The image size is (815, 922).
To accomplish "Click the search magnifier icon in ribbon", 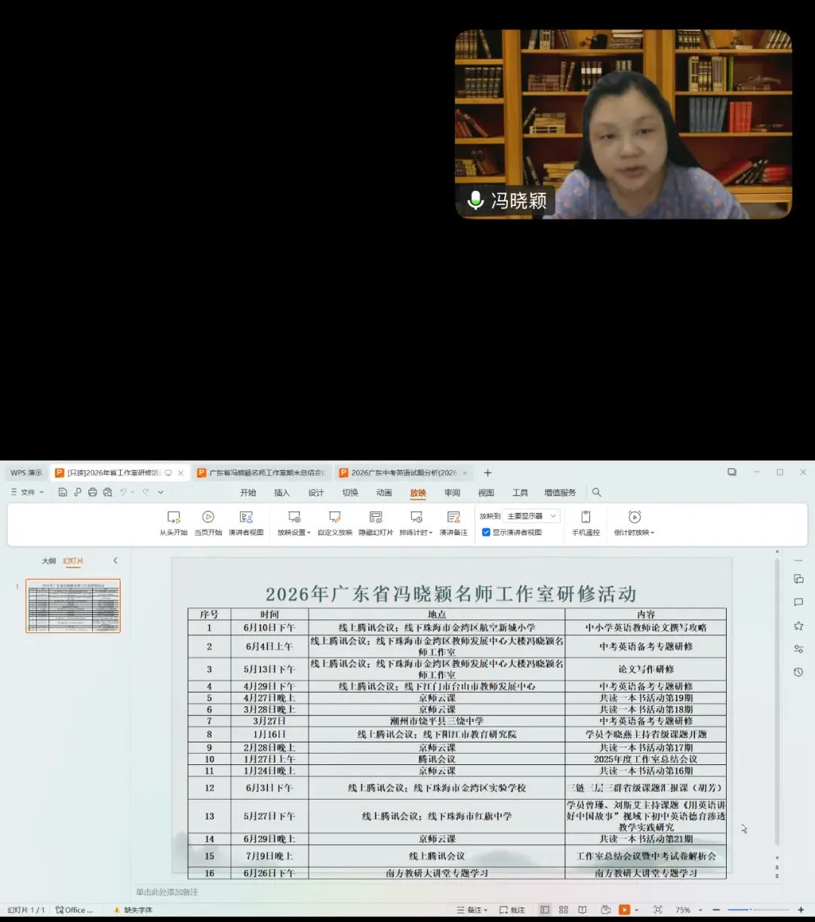I will coord(596,492).
